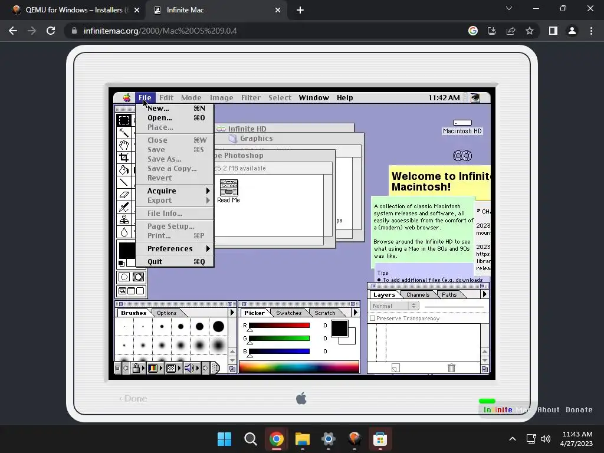Select the largest soft round brush

(x=218, y=345)
